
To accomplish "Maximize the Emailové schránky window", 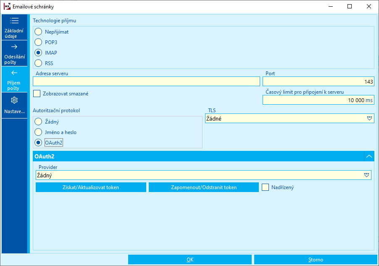I will (x=350, y=7).
